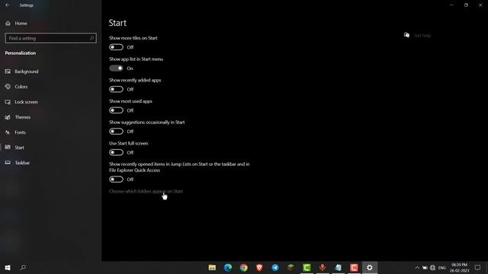Open the Windows Start button

[8, 267]
